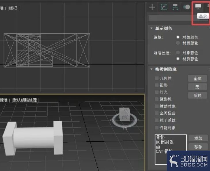Viewport: 210px width, 171px height.
Task: Click the 全部 button
Action: pos(198,78)
